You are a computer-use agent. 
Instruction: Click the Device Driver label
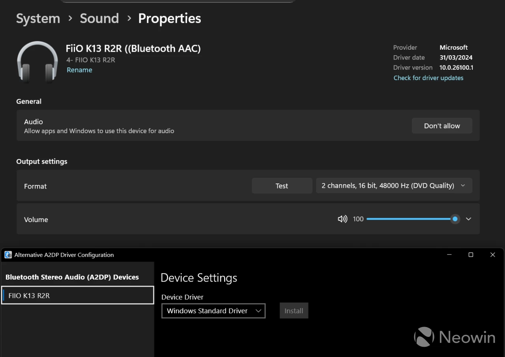[x=183, y=297]
